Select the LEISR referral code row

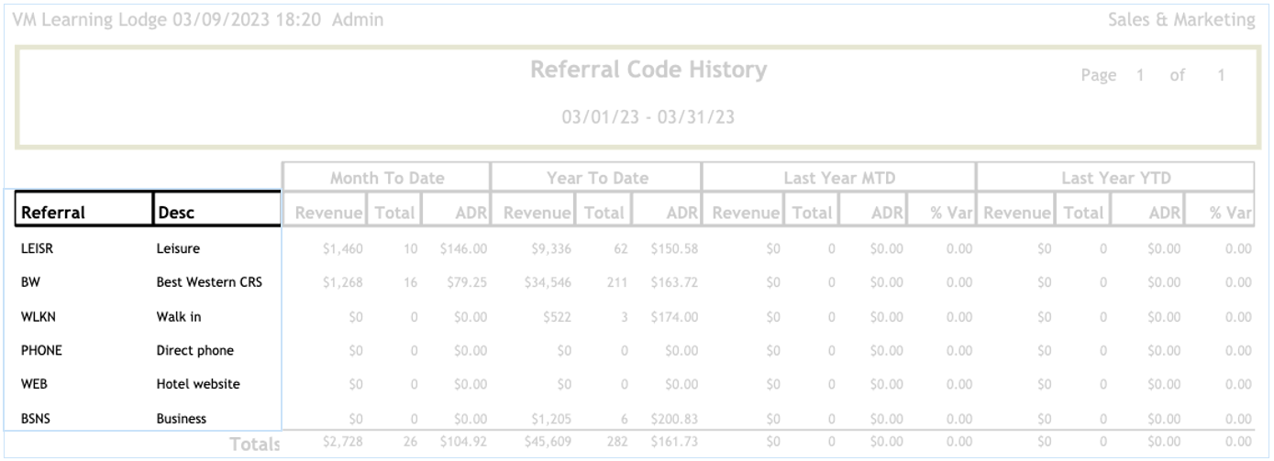37,247
